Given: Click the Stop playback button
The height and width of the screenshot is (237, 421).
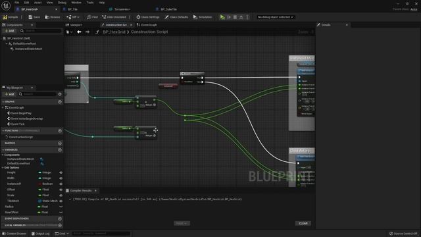Looking at the screenshot, I should click(x=235, y=17).
